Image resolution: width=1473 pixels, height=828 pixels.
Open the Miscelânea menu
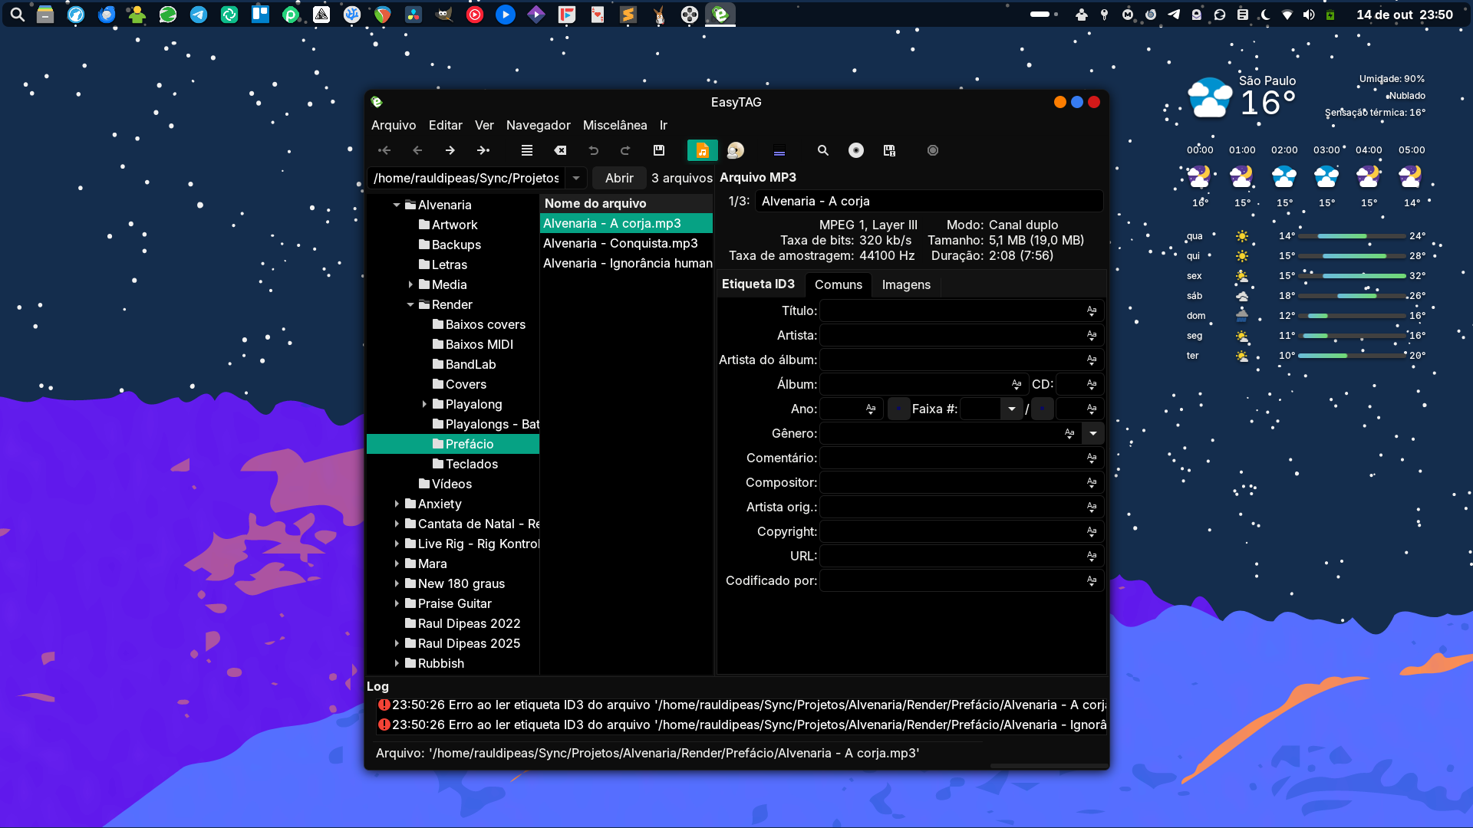615,125
